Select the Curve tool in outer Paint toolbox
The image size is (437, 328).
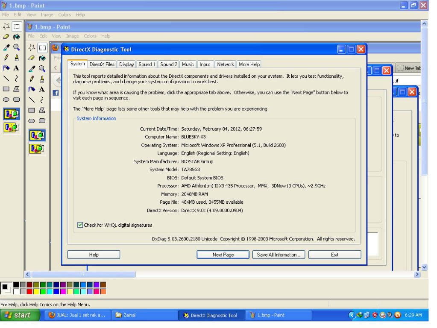[x=17, y=79]
